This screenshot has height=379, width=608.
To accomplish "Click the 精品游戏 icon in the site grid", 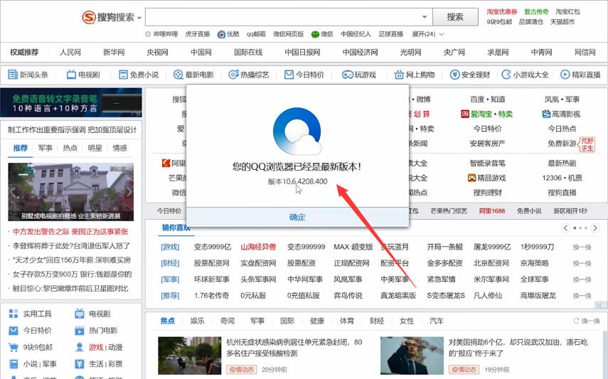I will tap(471, 178).
